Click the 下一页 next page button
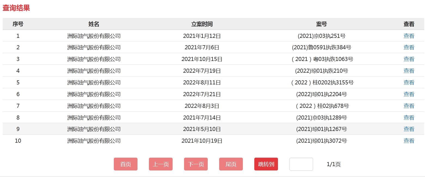425x177 pixels. click(196, 164)
